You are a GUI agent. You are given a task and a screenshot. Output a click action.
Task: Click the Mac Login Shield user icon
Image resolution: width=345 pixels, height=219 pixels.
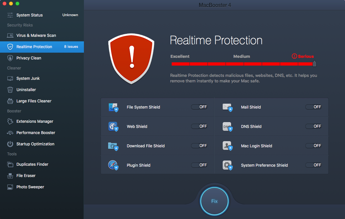click(228, 146)
